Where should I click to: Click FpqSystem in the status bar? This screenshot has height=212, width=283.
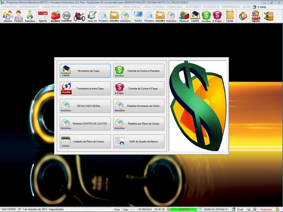[x=266, y=209]
